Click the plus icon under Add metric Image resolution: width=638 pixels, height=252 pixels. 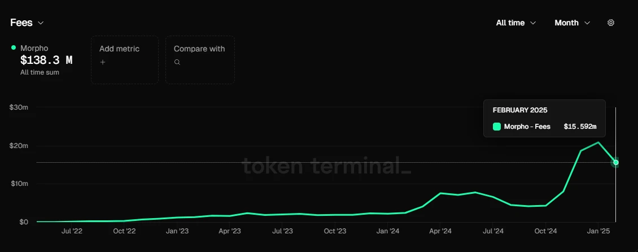tap(103, 62)
